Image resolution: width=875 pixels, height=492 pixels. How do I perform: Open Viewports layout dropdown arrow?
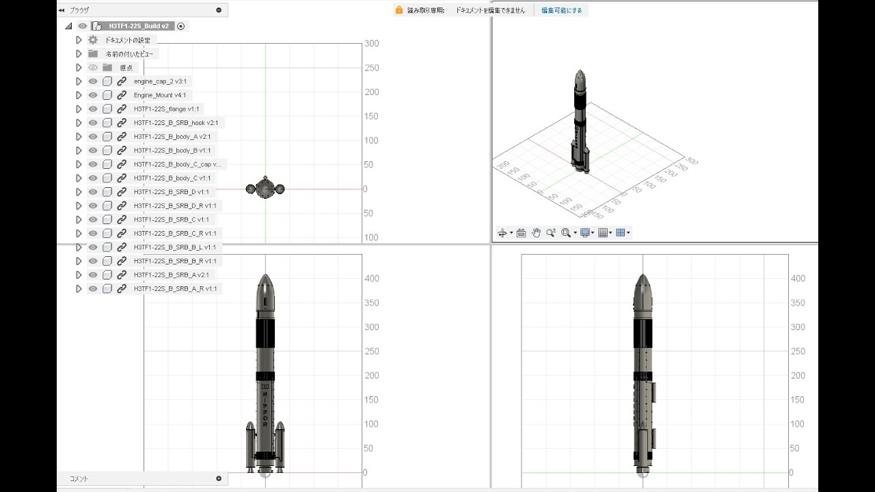click(628, 233)
